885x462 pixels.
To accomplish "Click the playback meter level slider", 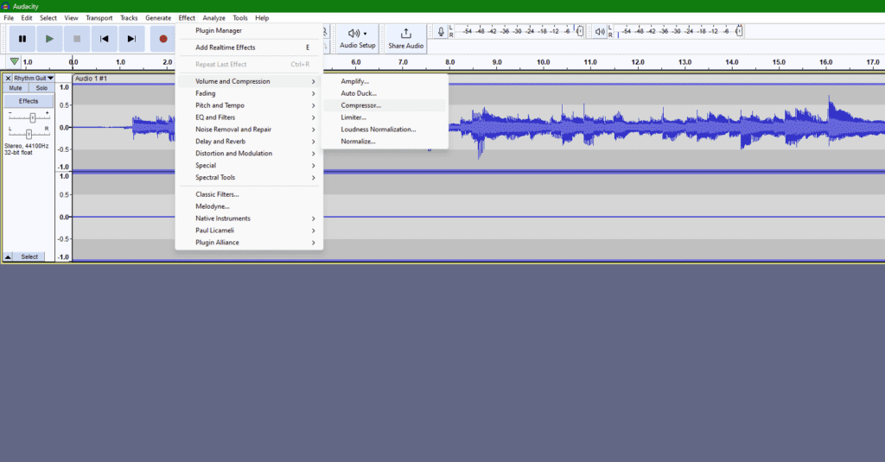I will point(739,31).
